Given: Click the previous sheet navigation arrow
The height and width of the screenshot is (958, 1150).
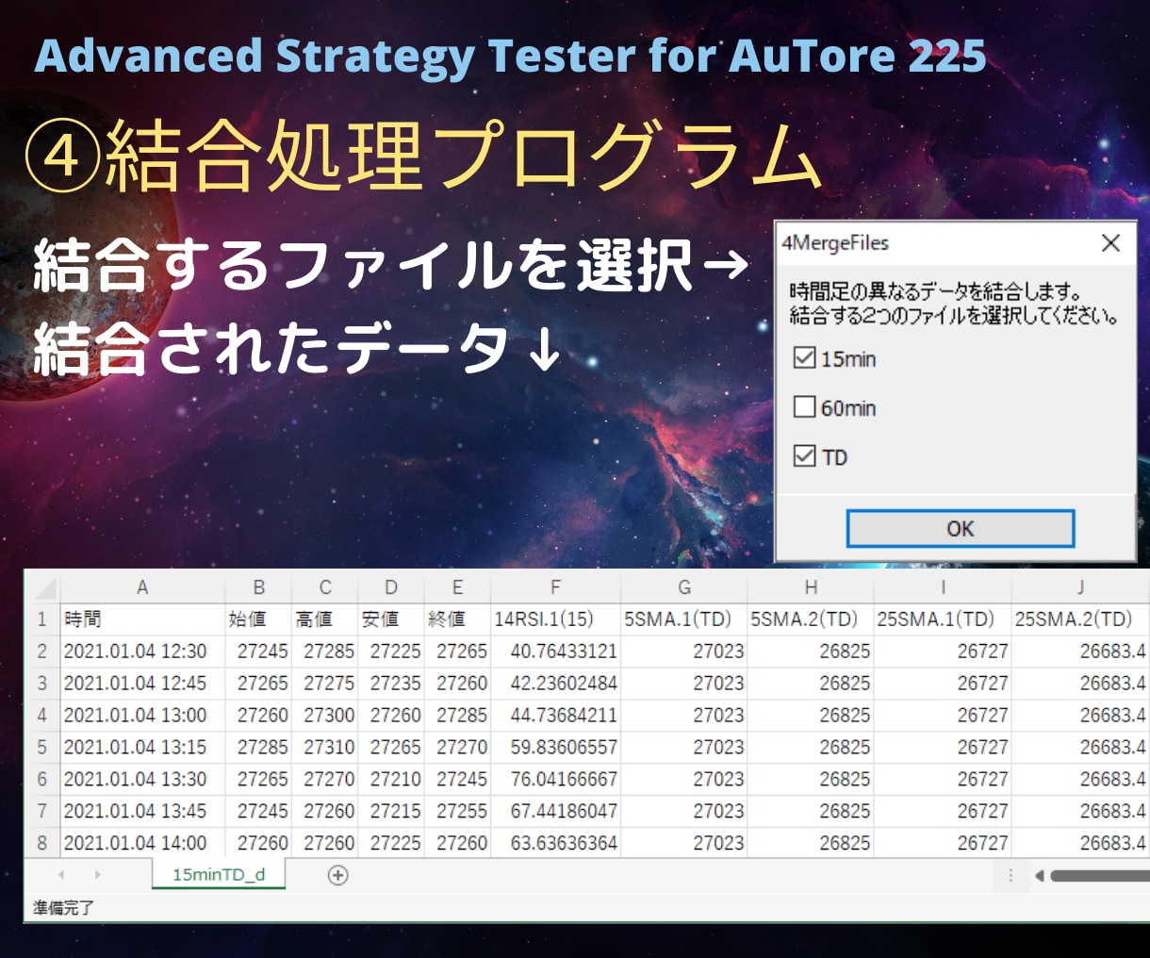Looking at the screenshot, I should coord(61,875).
